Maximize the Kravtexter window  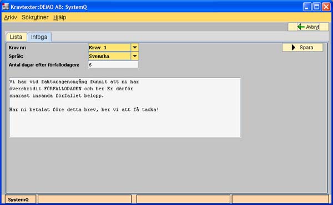316,7
